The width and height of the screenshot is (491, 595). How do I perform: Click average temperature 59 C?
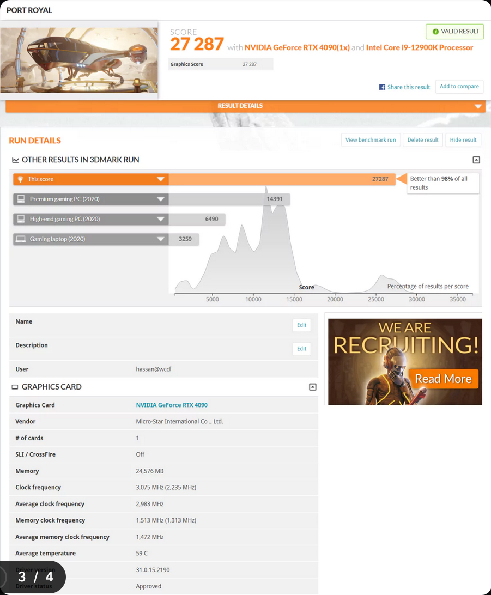[x=142, y=554]
